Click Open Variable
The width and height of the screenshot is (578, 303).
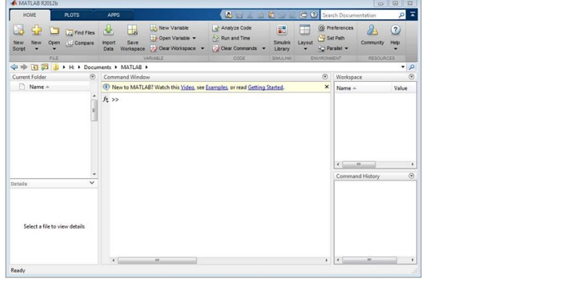(170, 38)
